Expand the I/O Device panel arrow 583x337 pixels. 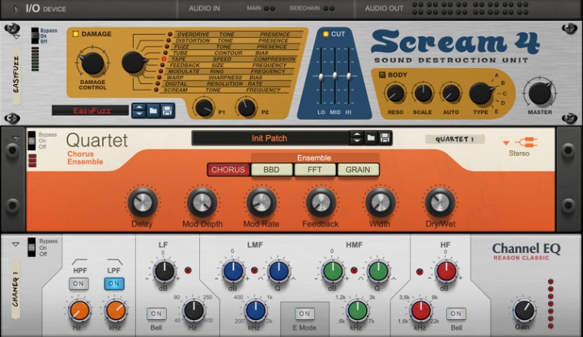(x=15, y=9)
